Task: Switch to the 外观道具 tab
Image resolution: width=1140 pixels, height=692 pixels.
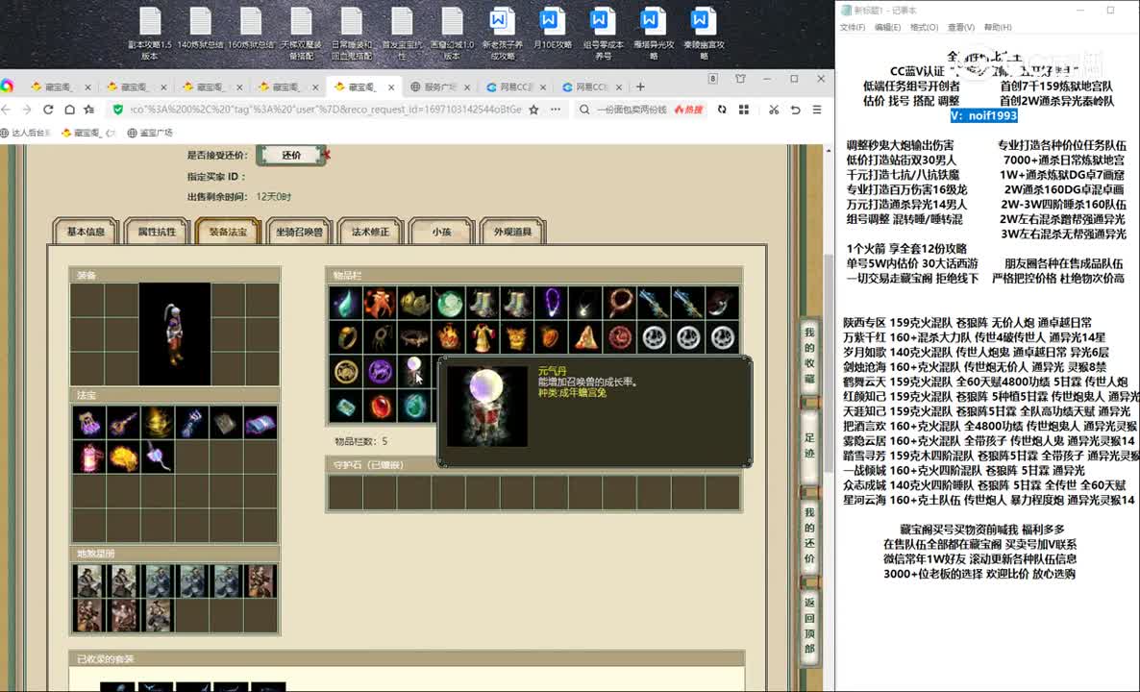Action: click(512, 232)
